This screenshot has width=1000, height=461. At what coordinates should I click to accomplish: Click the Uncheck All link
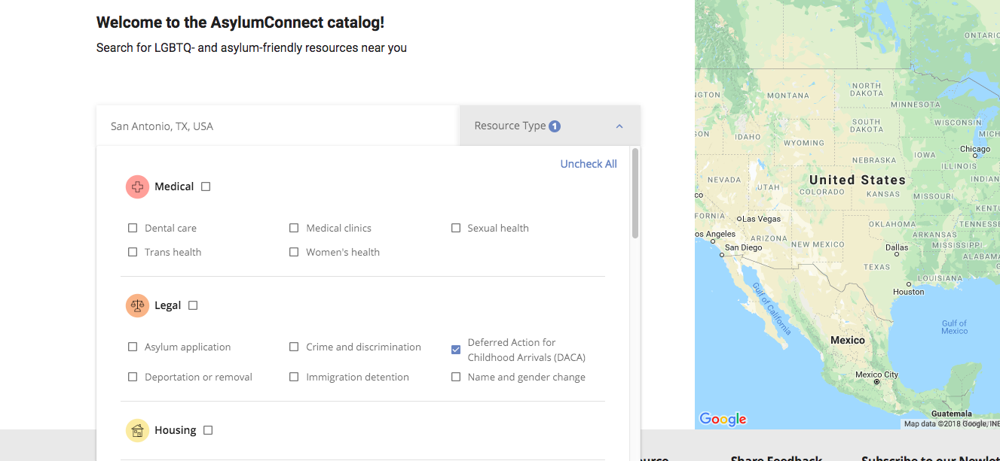[x=589, y=164]
